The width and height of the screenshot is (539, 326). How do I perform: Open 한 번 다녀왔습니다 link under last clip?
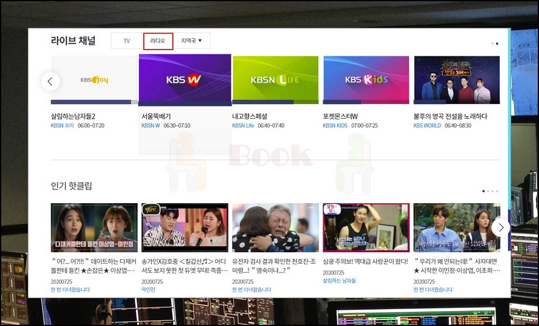coord(433,290)
